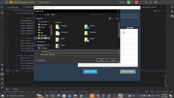
Task: Open the Inventory Management System project dropdown
Action: pyautogui.click(x=23, y=2)
